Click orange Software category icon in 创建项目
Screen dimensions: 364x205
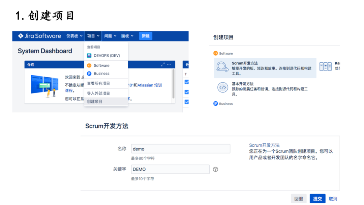point(215,53)
